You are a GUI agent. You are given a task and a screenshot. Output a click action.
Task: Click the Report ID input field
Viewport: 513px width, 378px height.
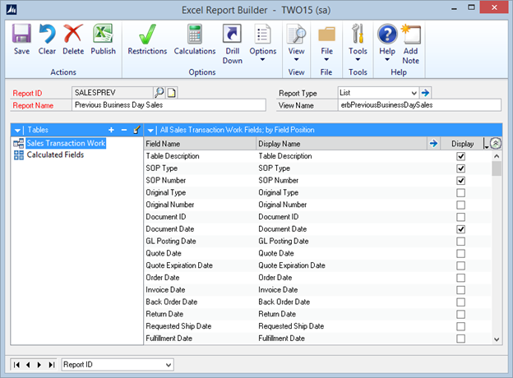click(x=113, y=93)
